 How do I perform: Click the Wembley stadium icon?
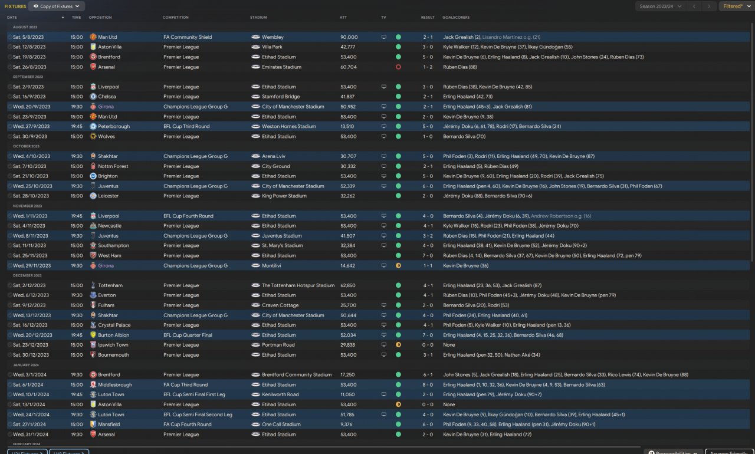(256, 37)
